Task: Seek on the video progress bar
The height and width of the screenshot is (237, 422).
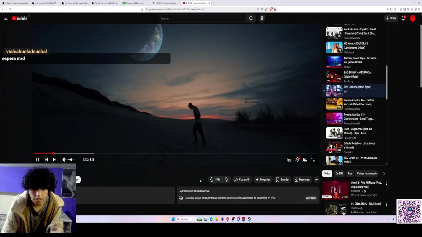Action: tap(175, 153)
